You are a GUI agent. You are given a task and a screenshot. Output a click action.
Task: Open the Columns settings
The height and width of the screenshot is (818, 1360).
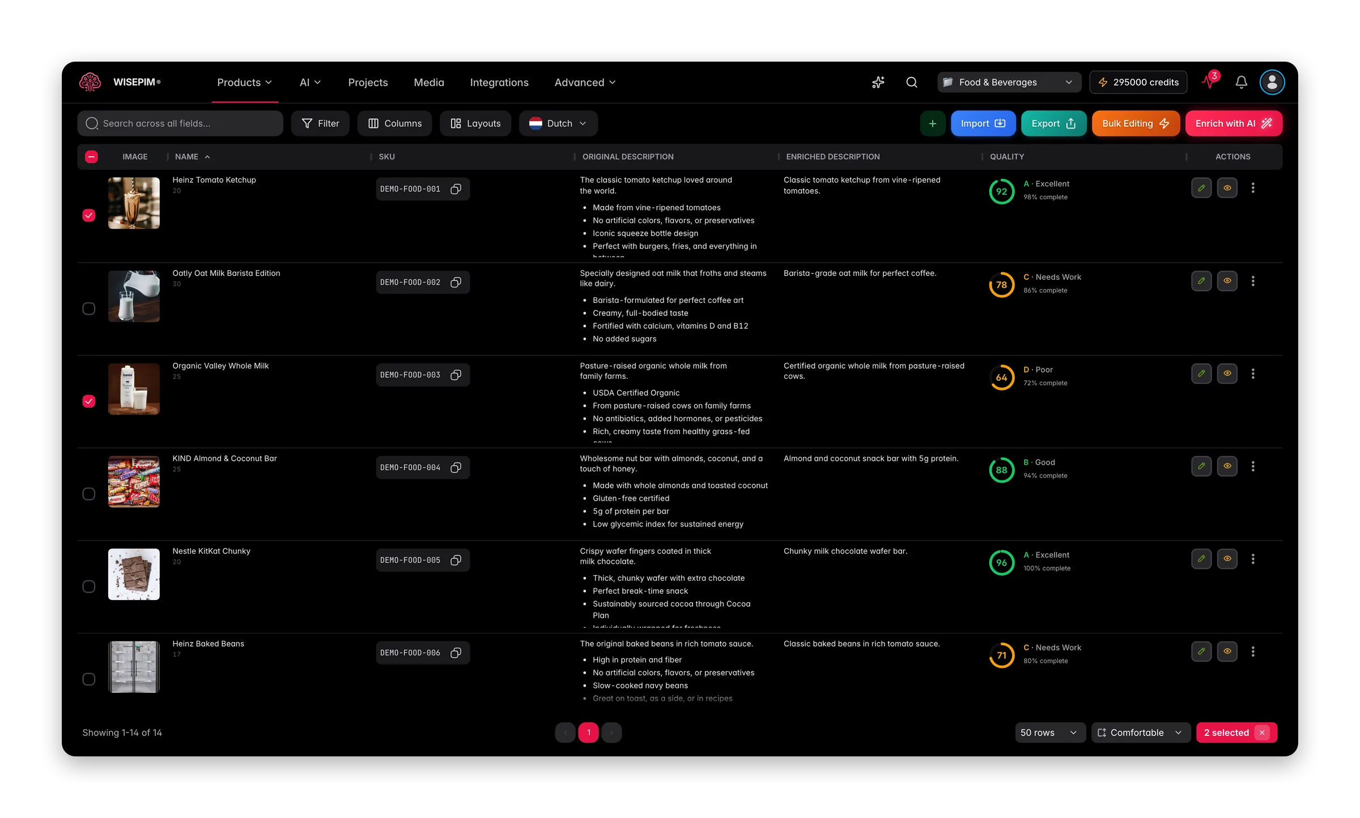(394, 123)
